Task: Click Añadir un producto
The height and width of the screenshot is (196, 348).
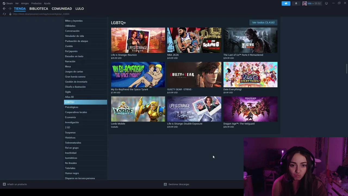Action: (17, 184)
